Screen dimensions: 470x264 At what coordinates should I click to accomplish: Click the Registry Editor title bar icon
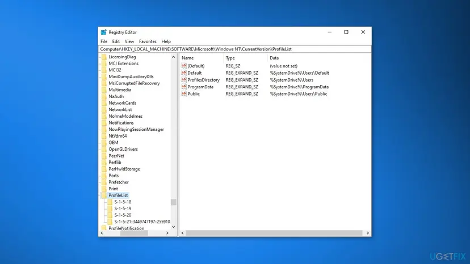[x=103, y=32]
